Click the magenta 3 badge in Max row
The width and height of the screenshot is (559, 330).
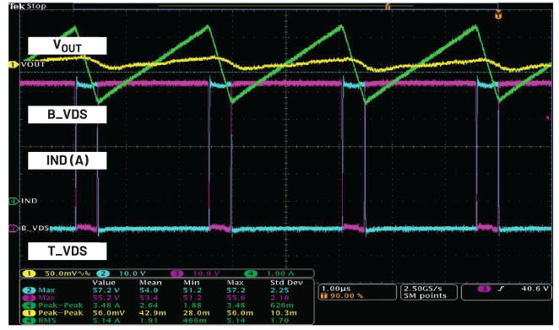(30, 298)
